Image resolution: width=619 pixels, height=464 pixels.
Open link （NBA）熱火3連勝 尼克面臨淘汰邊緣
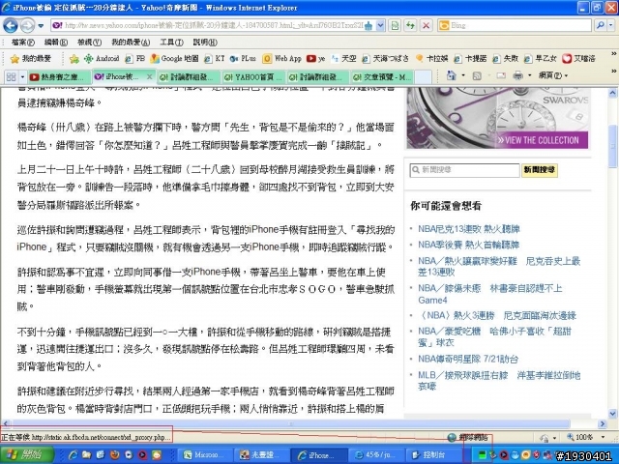pos(497,316)
